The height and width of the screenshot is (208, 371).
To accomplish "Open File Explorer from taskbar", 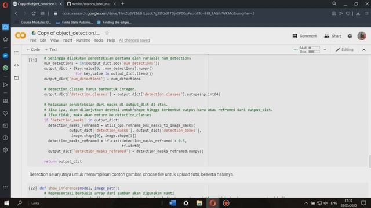I will [x=199, y=203].
